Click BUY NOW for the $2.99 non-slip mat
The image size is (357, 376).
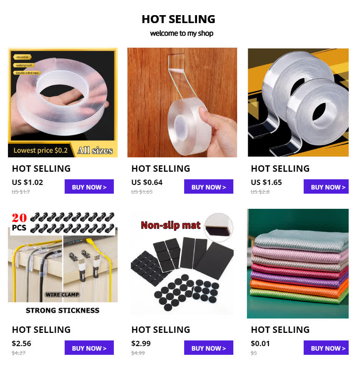point(209,348)
